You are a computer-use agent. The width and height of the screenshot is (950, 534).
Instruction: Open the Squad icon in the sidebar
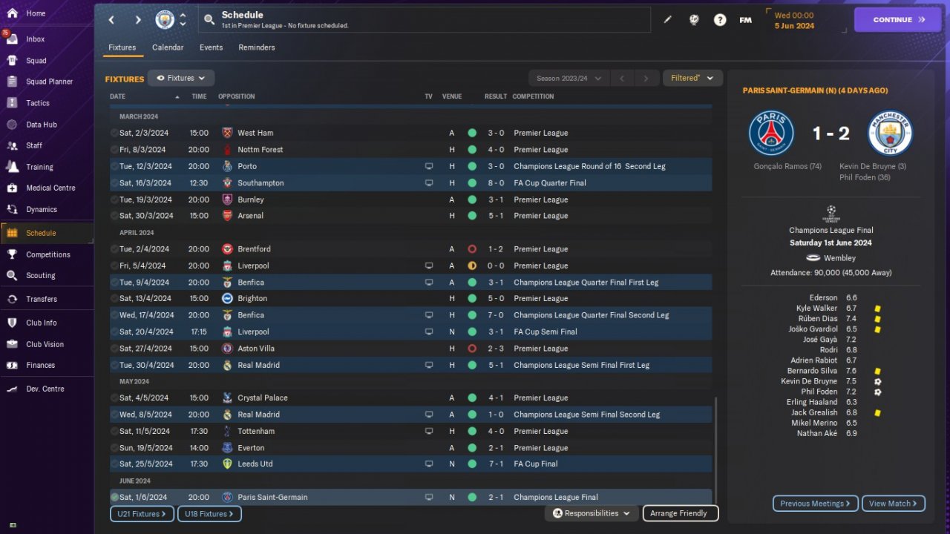point(12,60)
